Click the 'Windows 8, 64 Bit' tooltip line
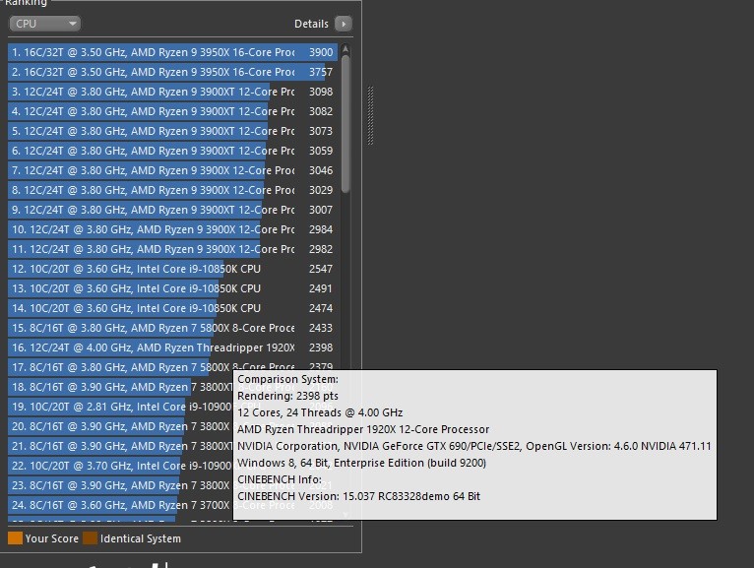 click(361, 463)
